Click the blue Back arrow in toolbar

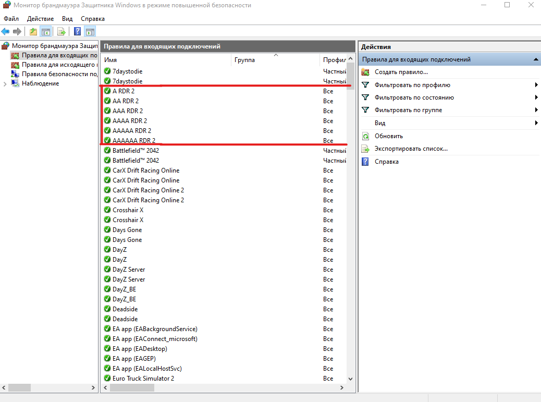click(x=5, y=32)
